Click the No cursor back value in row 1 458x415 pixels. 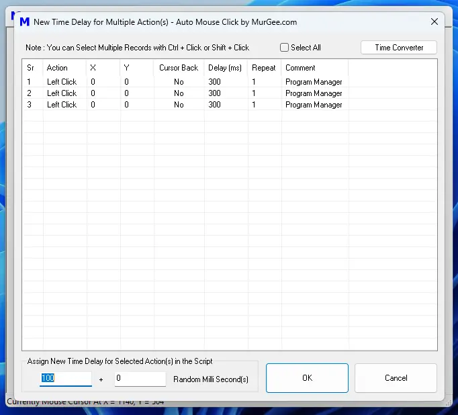[179, 82]
